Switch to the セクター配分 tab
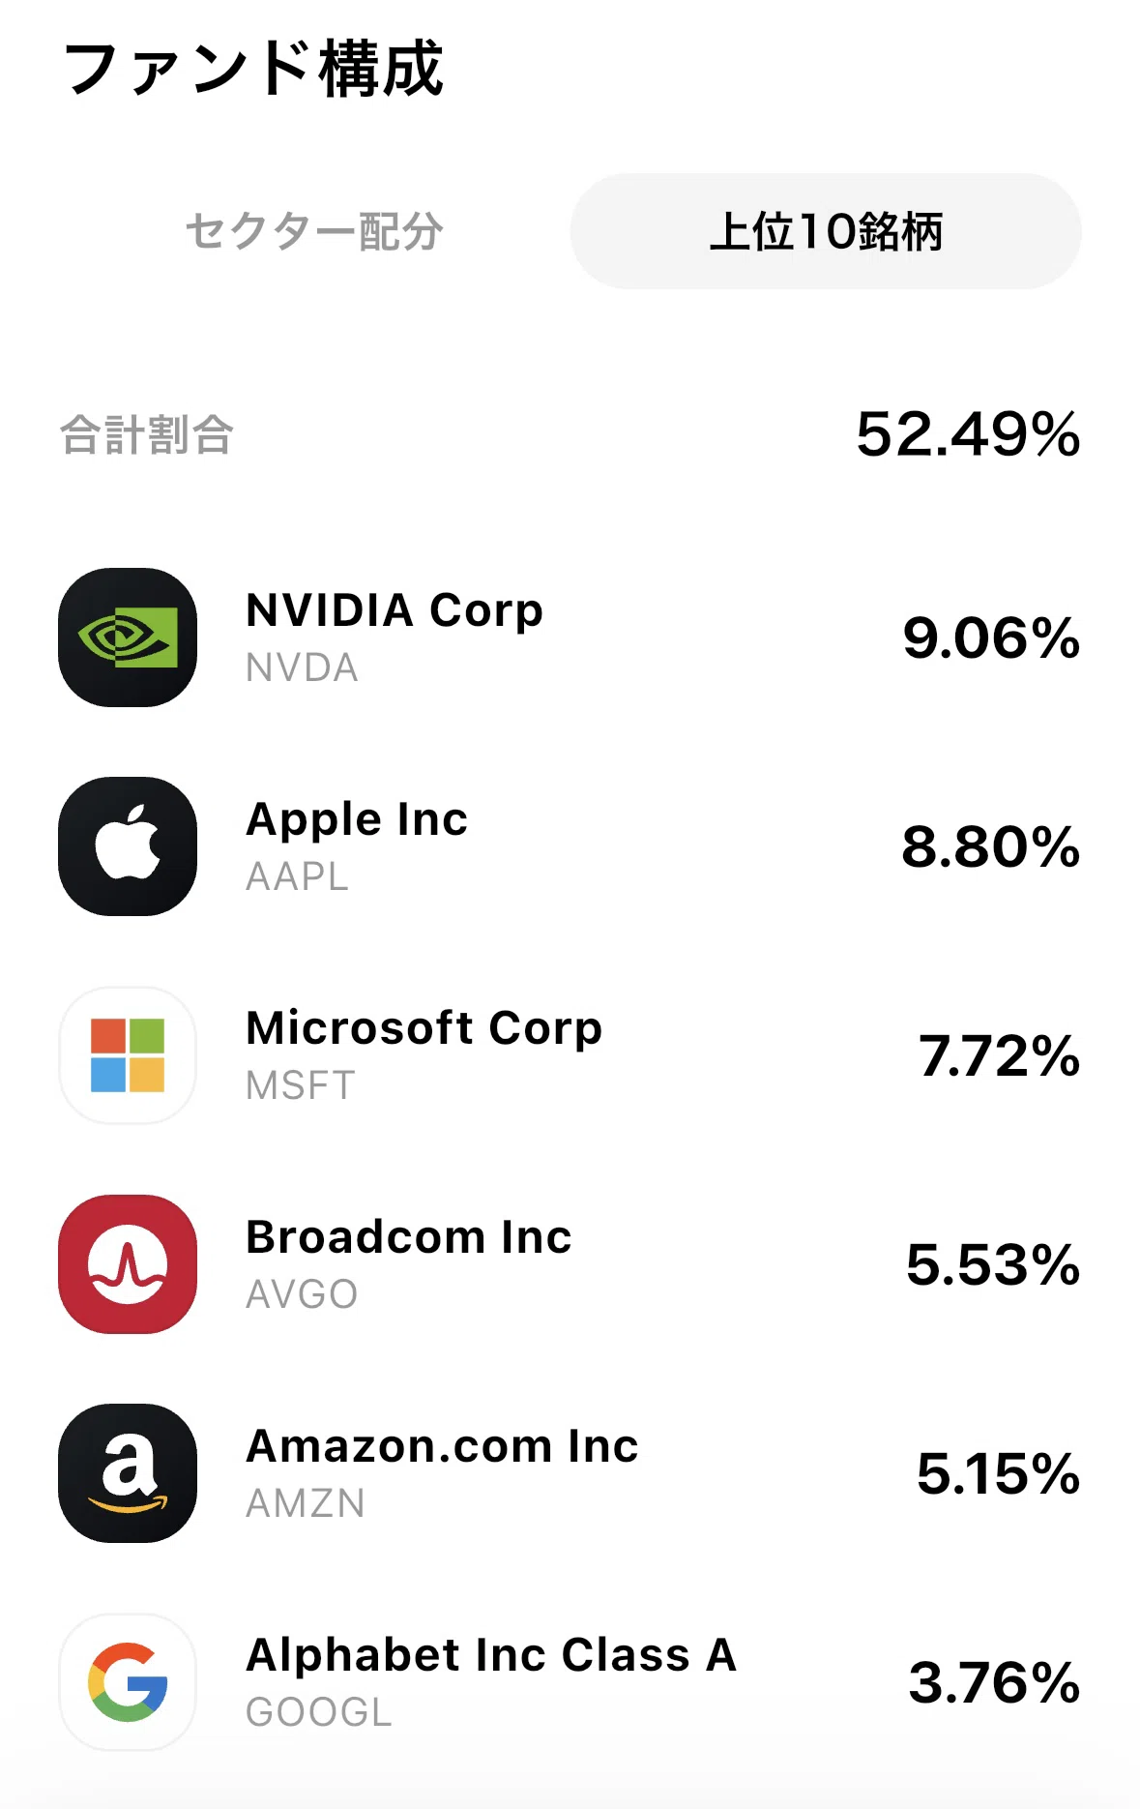Viewport: 1140px width, 1809px height. [x=314, y=231]
